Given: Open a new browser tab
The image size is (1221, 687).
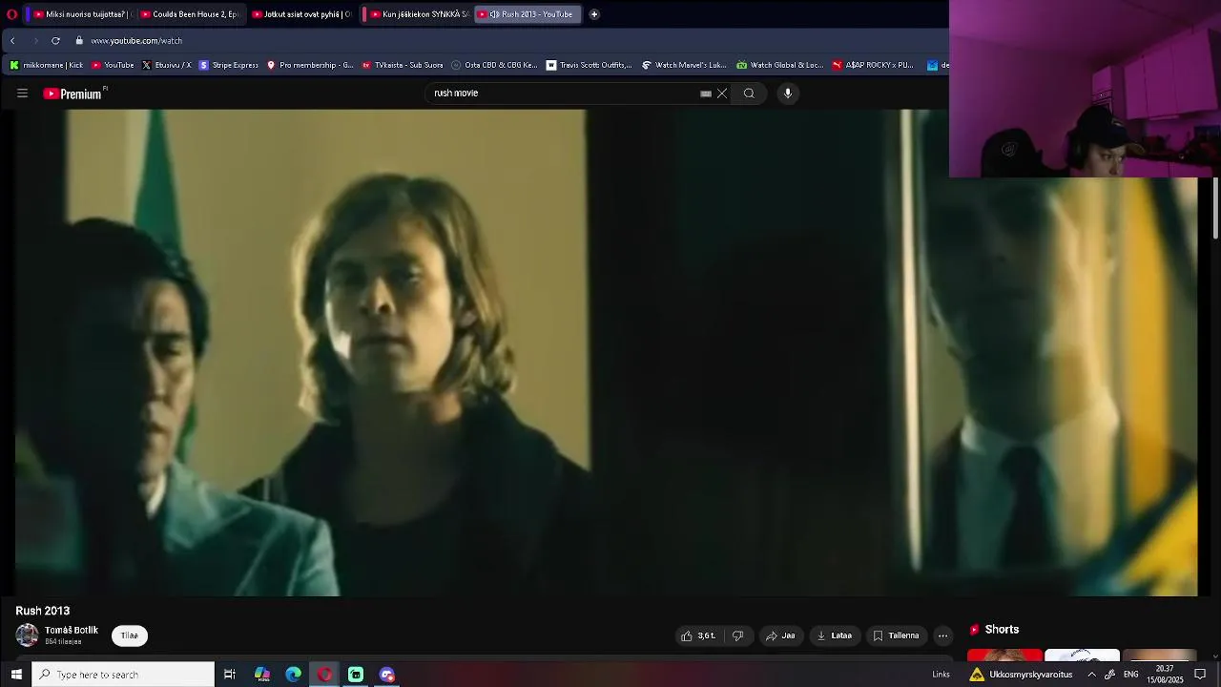Looking at the screenshot, I should coord(594,14).
